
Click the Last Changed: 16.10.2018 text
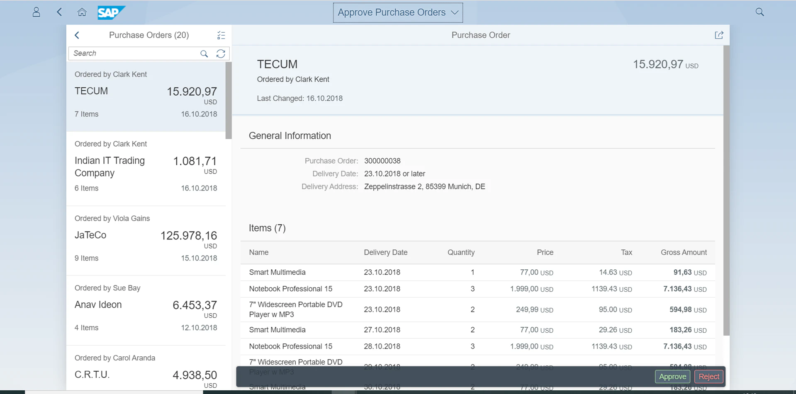pos(299,99)
